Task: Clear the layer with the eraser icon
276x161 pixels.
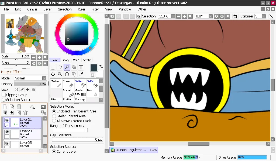Action: pos(19,113)
